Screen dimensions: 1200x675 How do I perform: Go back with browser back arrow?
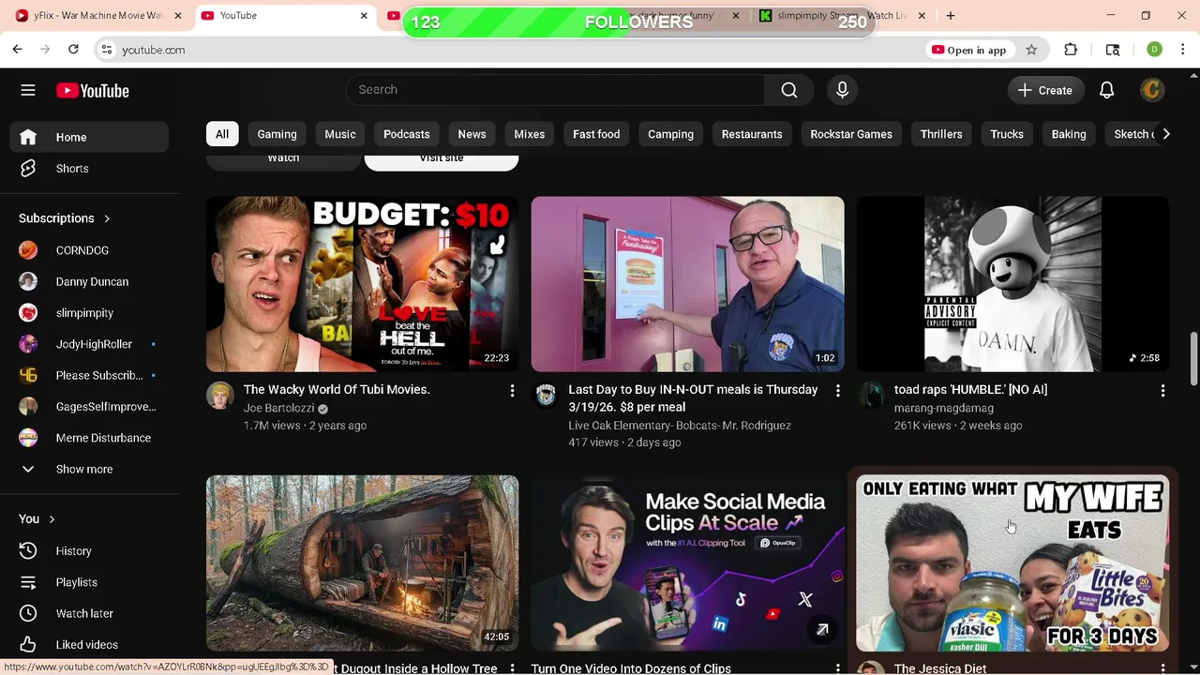pos(17,50)
